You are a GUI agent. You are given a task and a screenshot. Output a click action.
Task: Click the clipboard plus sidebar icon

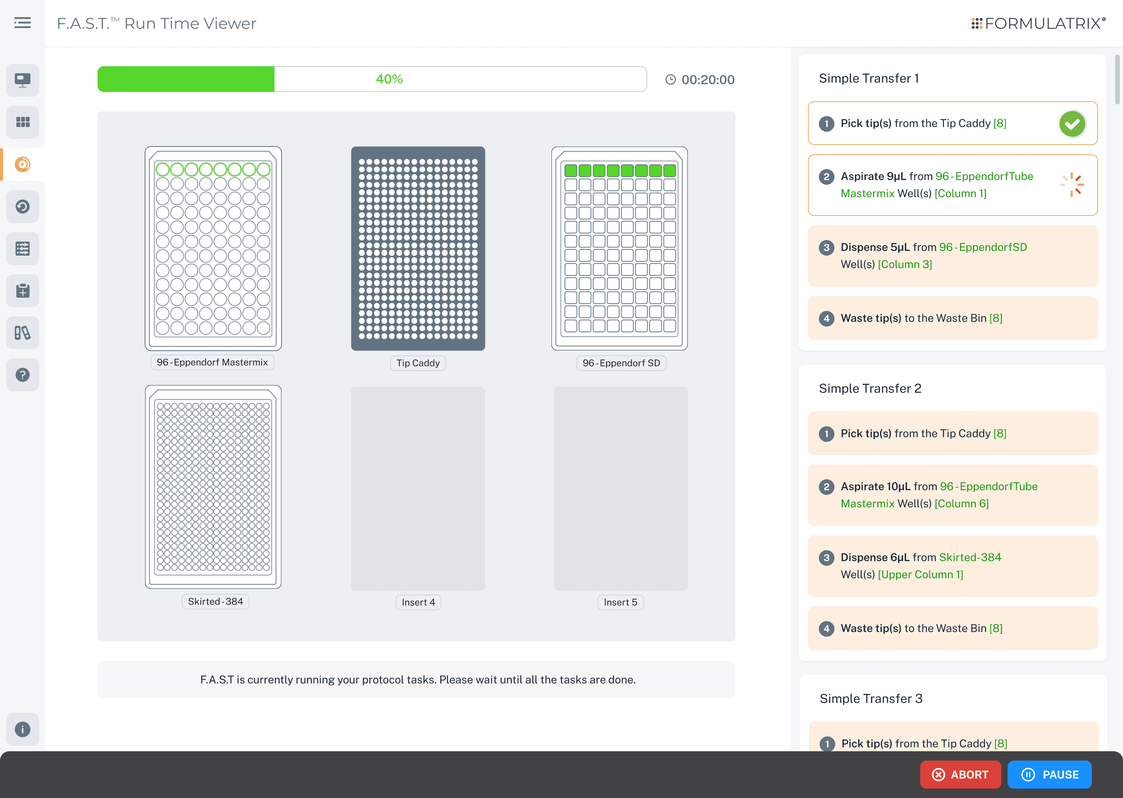click(23, 291)
